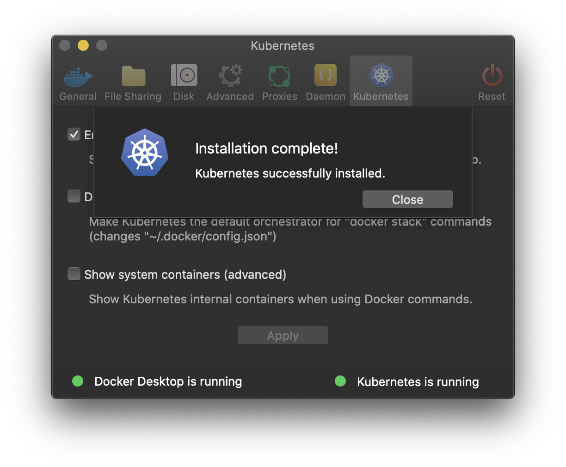Open the General preferences whale icon
The height and width of the screenshot is (467, 566).
click(x=78, y=77)
